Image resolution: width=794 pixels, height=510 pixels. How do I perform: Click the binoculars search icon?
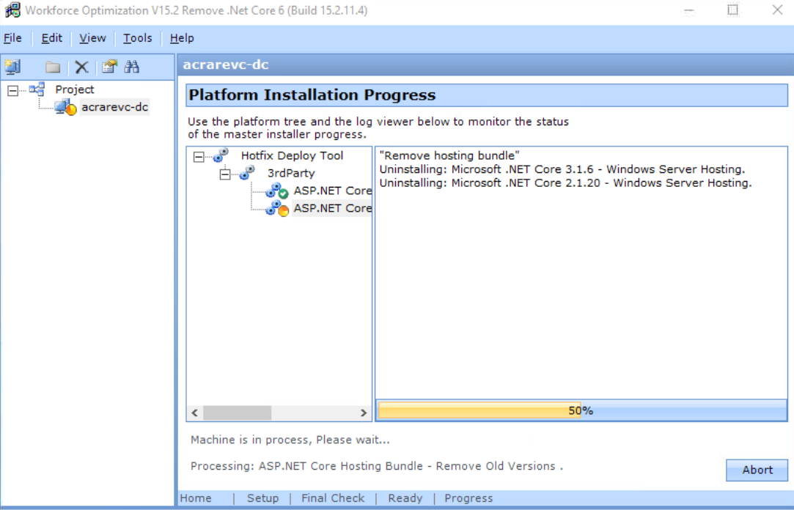132,67
